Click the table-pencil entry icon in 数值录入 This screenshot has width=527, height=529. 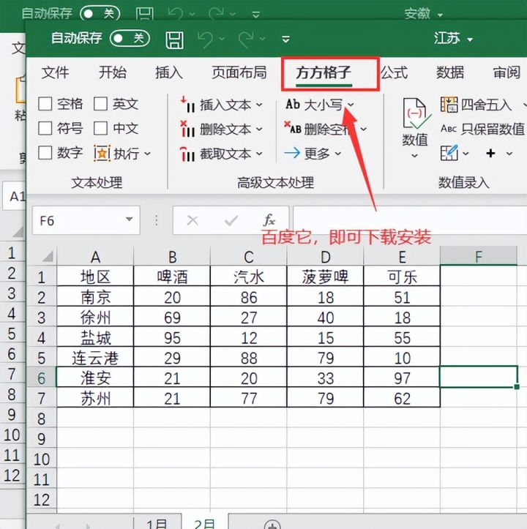[x=449, y=153]
